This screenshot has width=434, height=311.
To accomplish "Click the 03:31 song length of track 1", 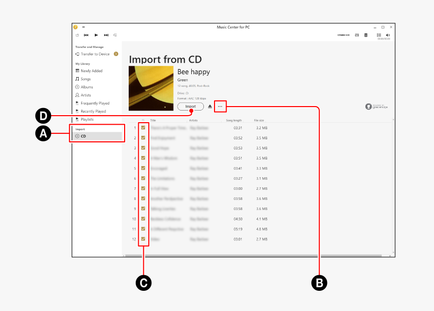I will [x=238, y=128].
